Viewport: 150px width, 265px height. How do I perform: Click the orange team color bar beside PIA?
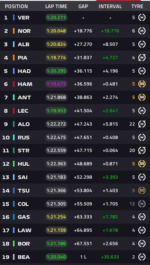(14, 58)
